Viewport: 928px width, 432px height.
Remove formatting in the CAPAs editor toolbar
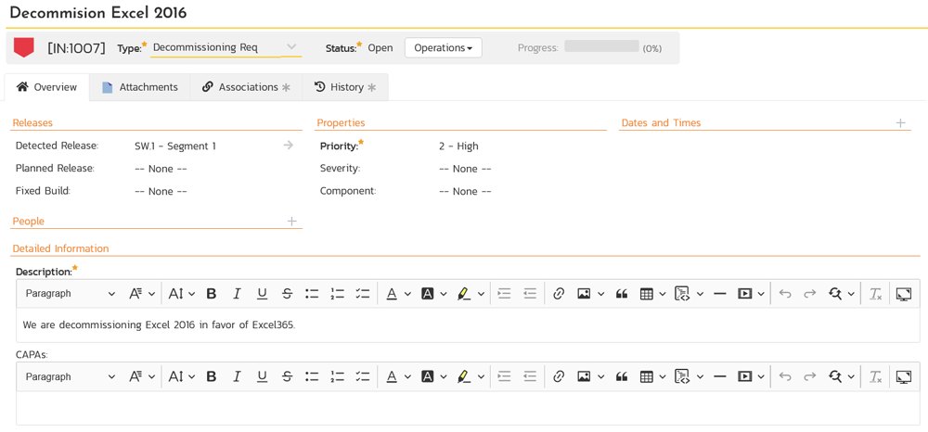click(x=875, y=376)
